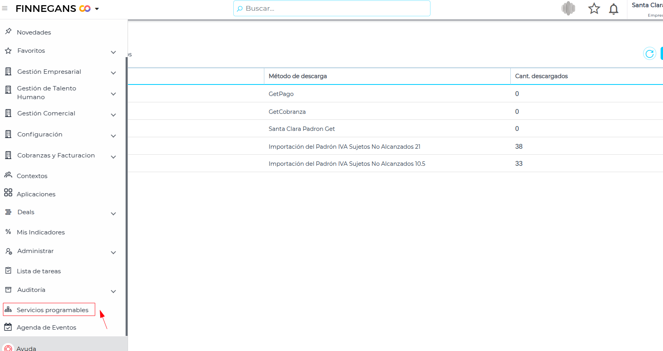Sort by the Método de descarga column
663x351 pixels.
pos(387,76)
